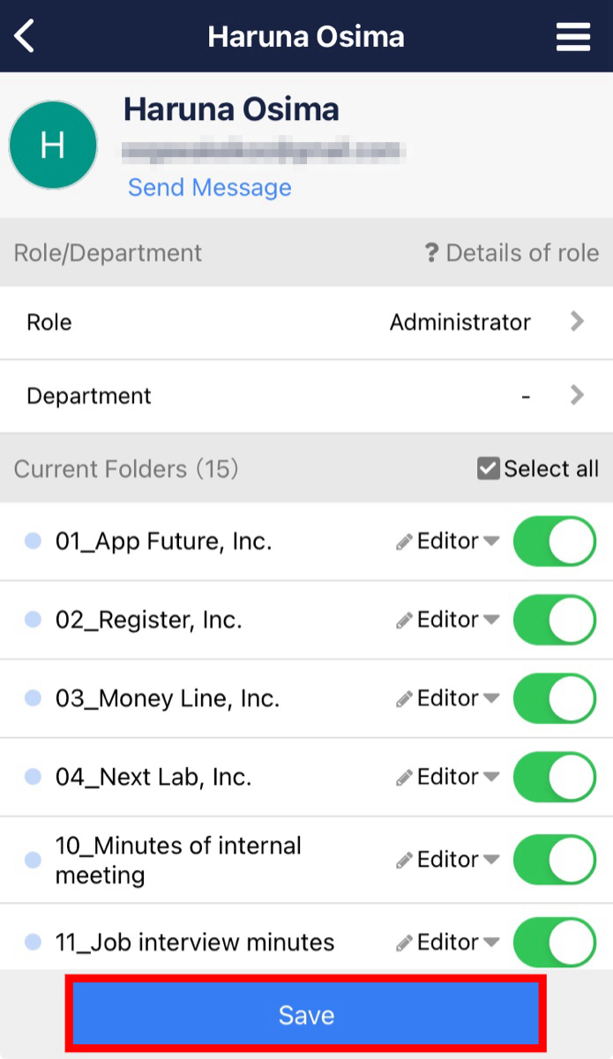The image size is (613, 1059).
Task: Turn off the switch for 03_Money Line, Inc.
Action: [554, 697]
